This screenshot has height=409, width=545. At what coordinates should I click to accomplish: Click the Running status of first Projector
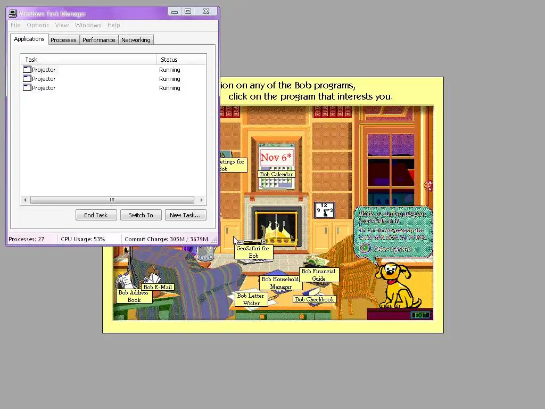point(170,70)
